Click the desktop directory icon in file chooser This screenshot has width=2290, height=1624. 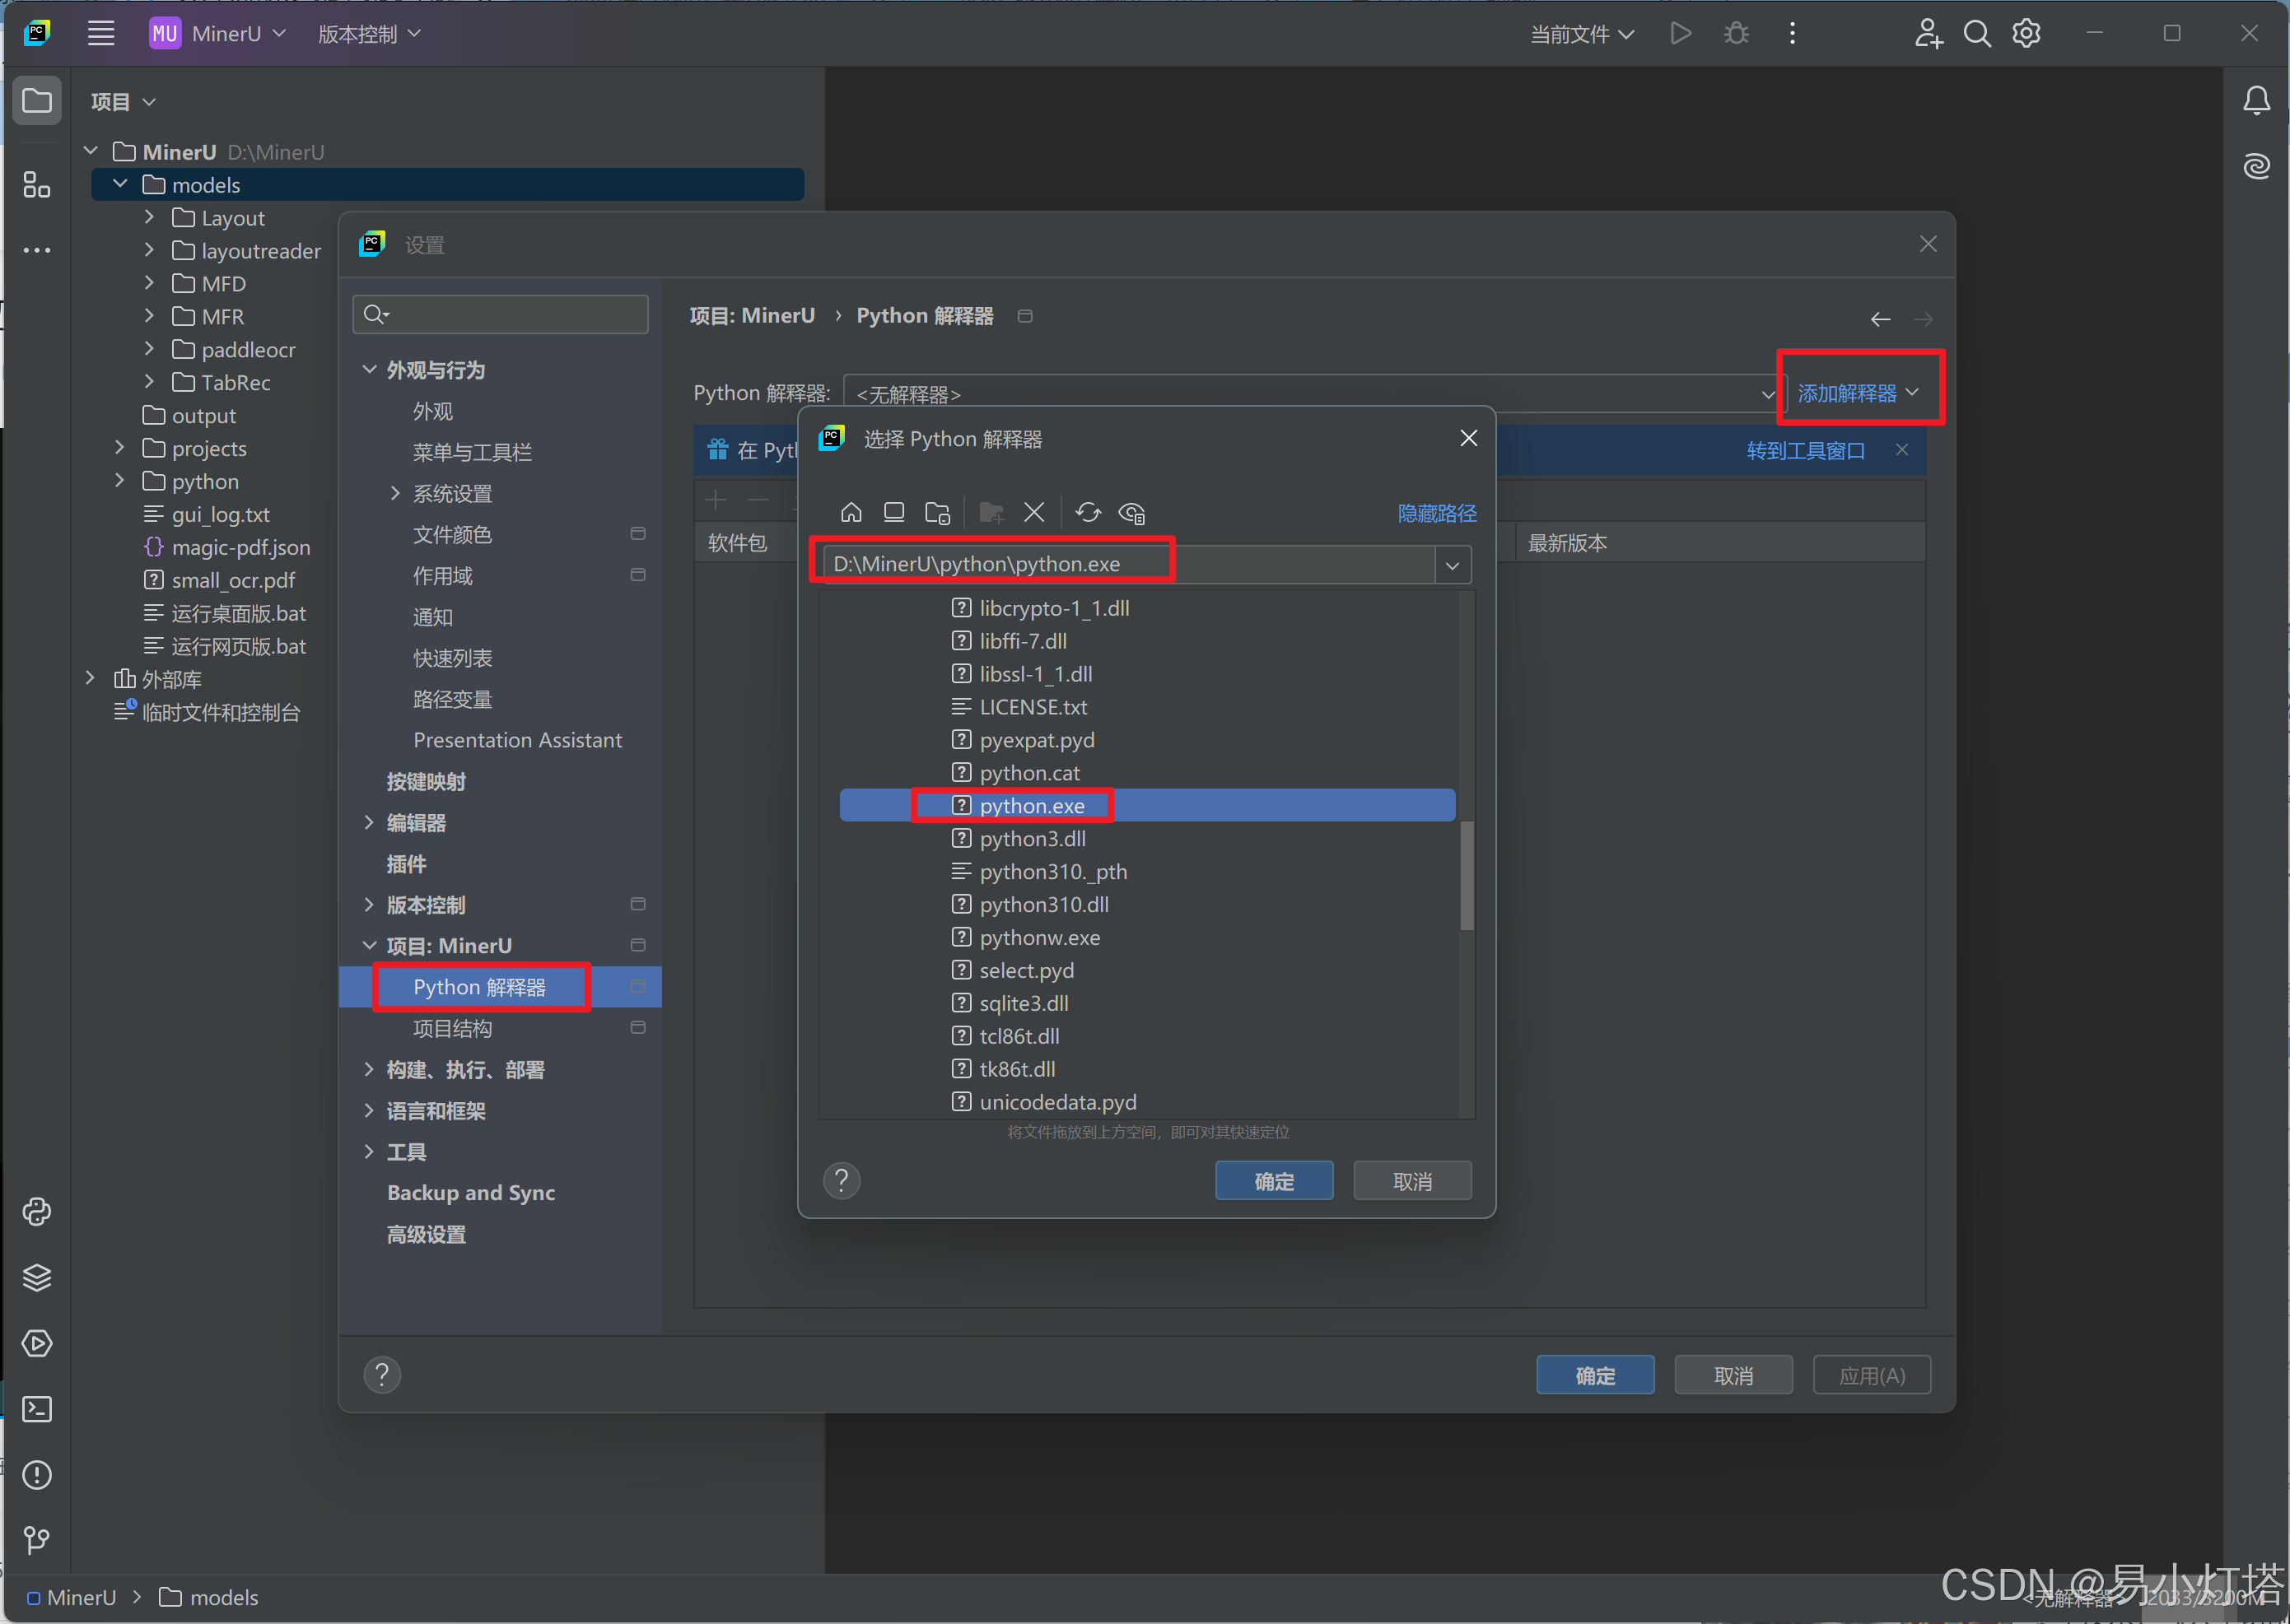[893, 513]
